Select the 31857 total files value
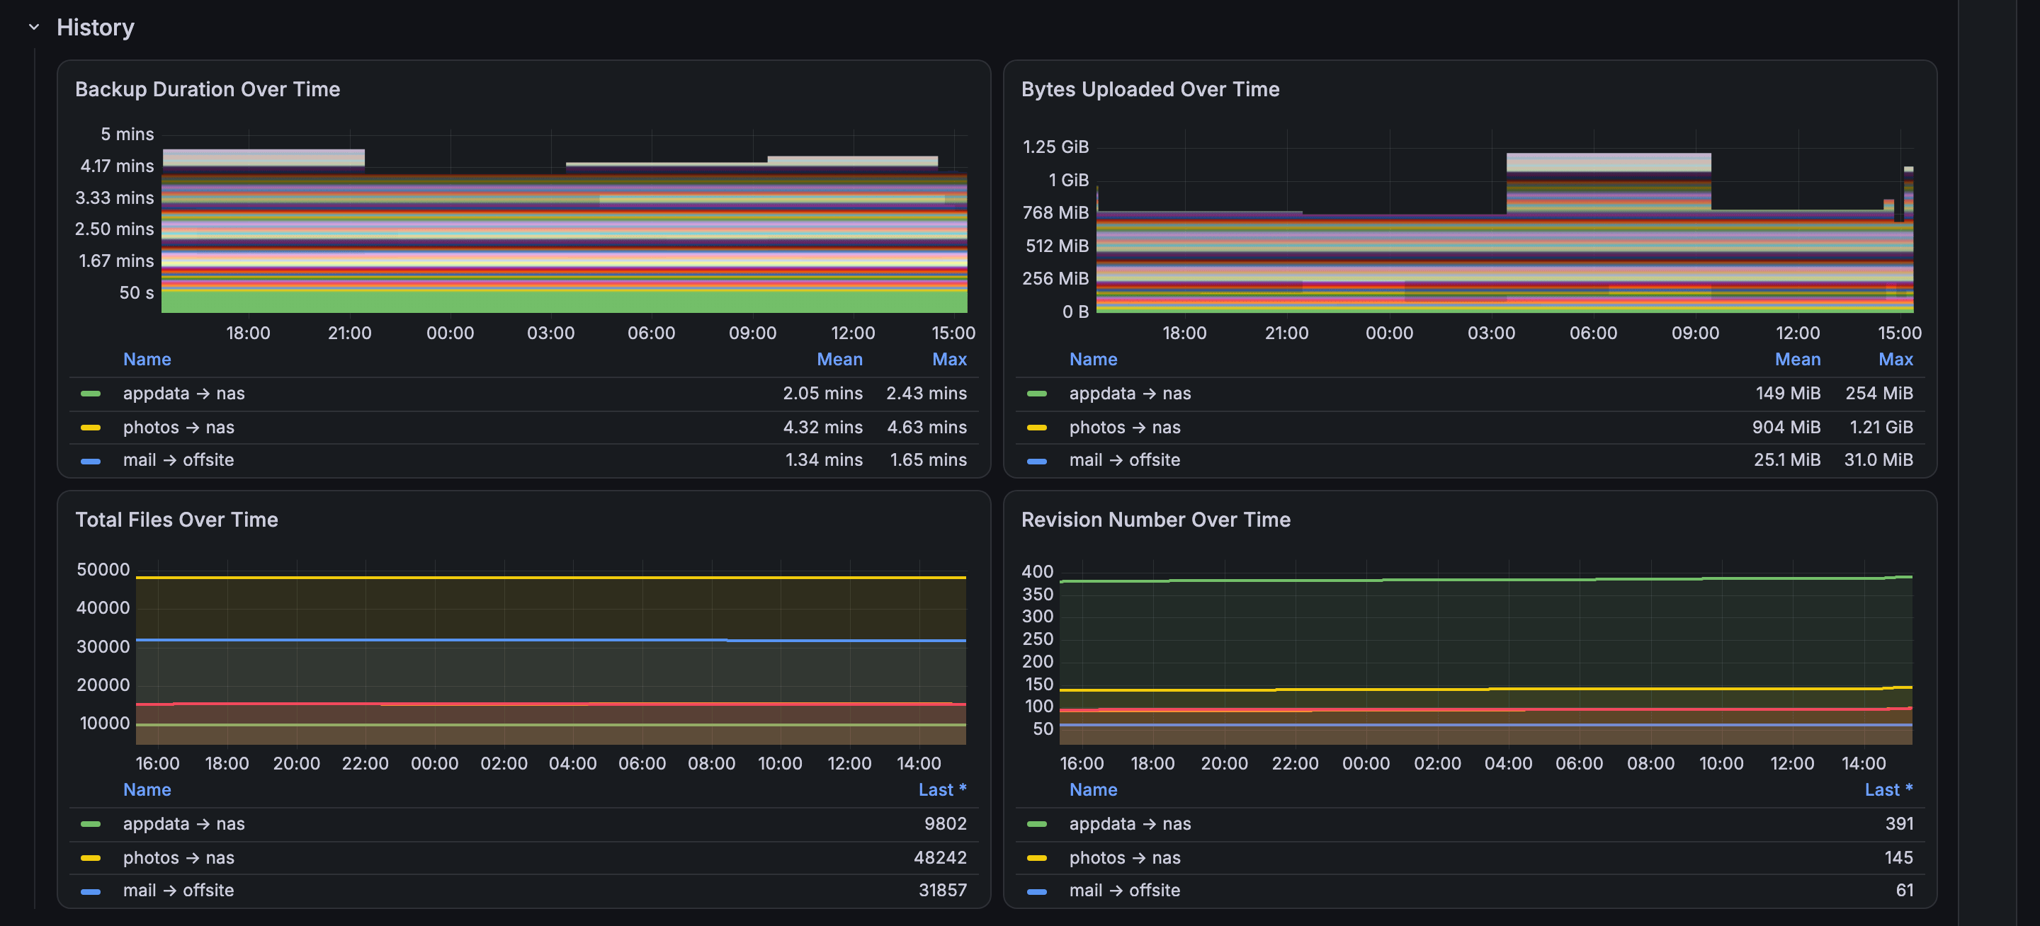 point(942,891)
